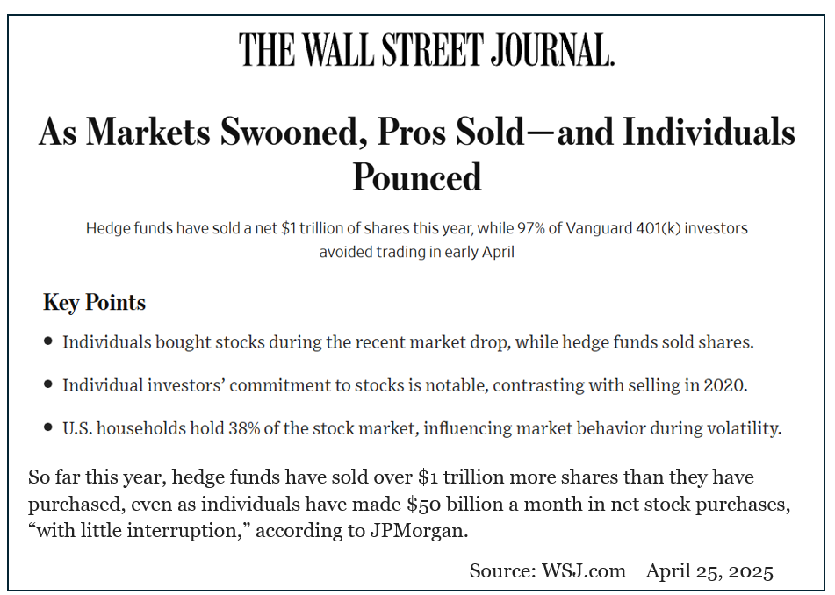Click The Wall Street Journal logo
The height and width of the screenshot is (595, 835).
(x=426, y=49)
